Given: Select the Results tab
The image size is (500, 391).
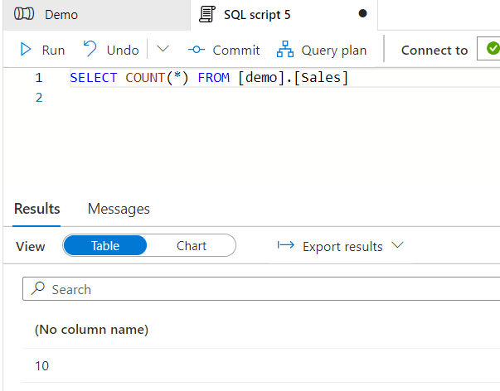Looking at the screenshot, I should click(37, 209).
